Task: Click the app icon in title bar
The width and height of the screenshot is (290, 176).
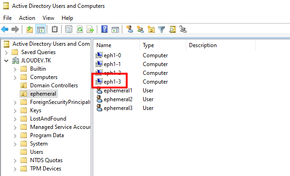Action: pyautogui.click(x=6, y=6)
